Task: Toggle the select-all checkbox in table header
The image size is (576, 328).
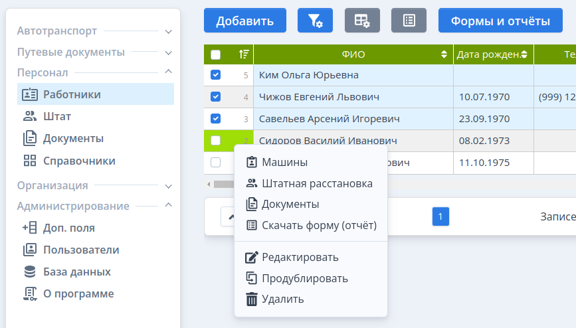Action: tap(215, 54)
